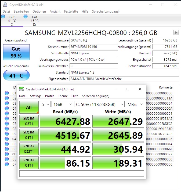Click status dot for attribute ID 04
Image resolution: width=181 pixels, height=192 pixels.
click(7, 108)
